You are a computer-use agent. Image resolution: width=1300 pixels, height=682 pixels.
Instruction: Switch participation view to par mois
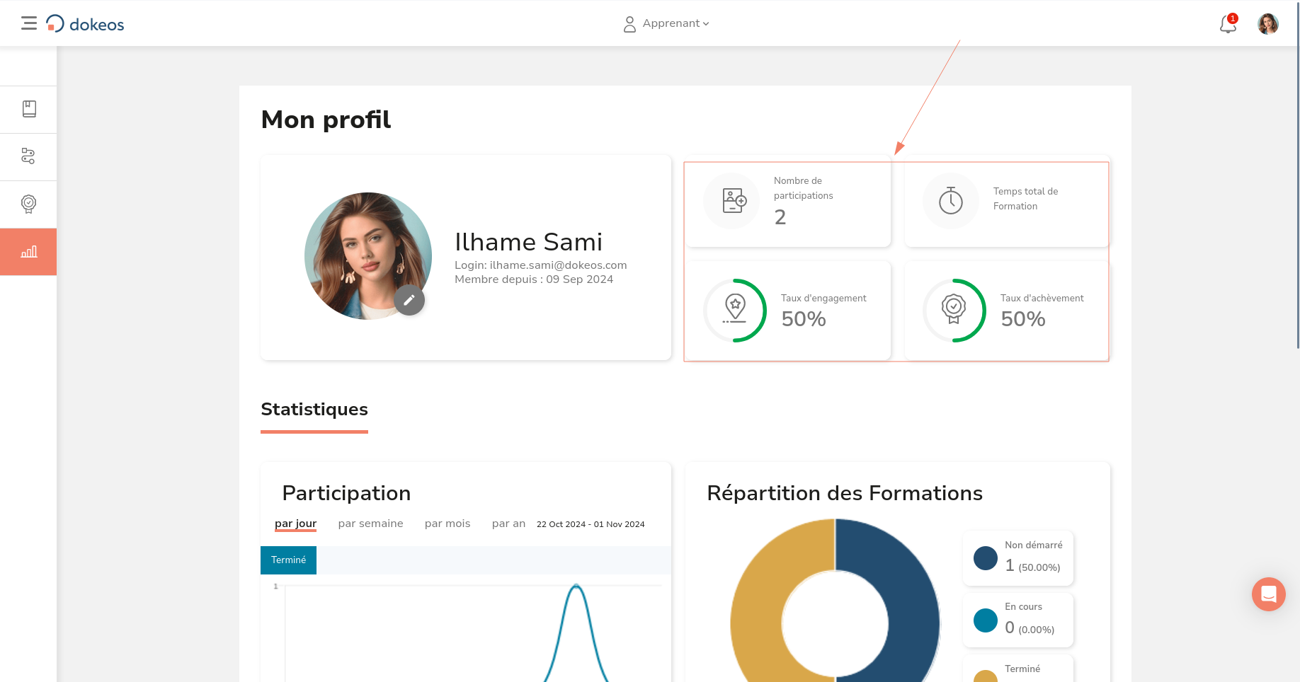tap(447, 524)
